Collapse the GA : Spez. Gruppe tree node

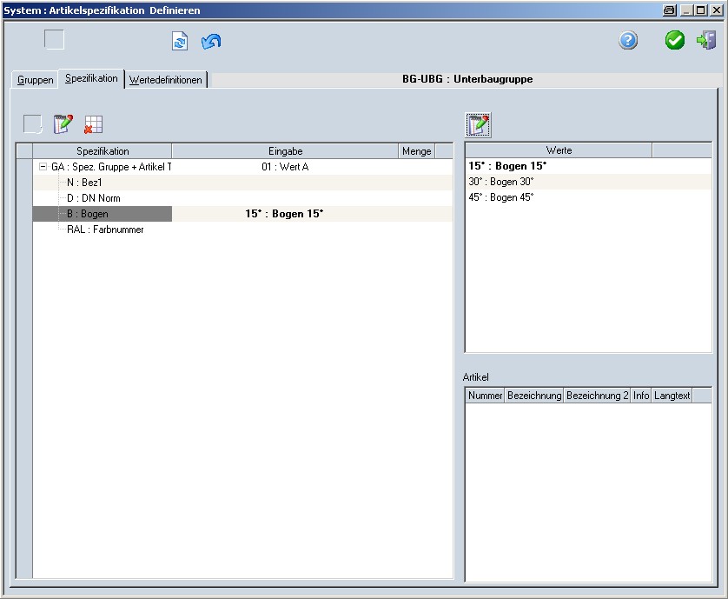point(43,167)
